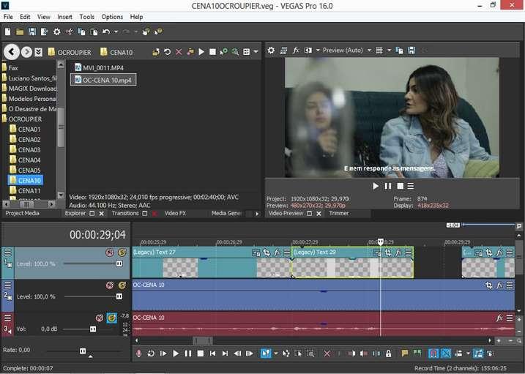Refresh the Explorer file list

point(167,52)
